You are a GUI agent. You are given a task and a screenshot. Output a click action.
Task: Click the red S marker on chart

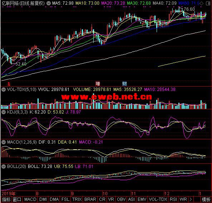point(9,84)
